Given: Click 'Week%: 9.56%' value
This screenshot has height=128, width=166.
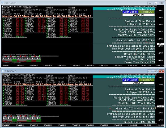Looking at the screenshot, I should [x=146, y=32].
